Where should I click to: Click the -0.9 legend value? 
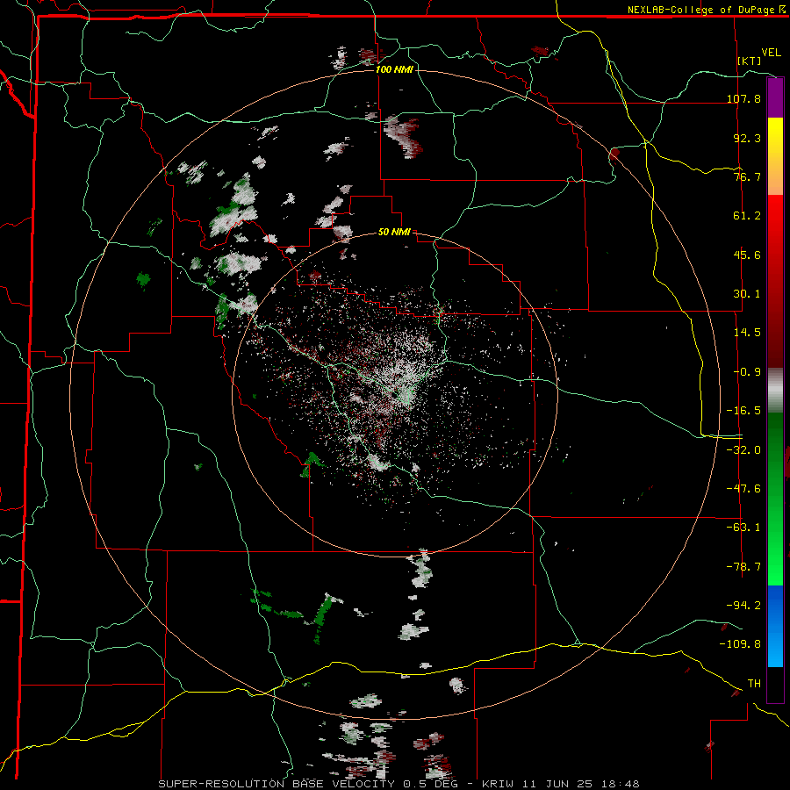point(747,372)
